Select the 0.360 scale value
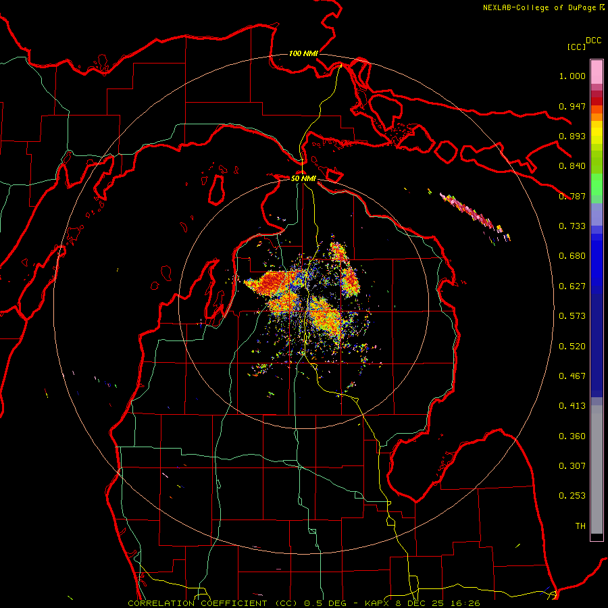The height and width of the screenshot is (608, 608). click(572, 436)
